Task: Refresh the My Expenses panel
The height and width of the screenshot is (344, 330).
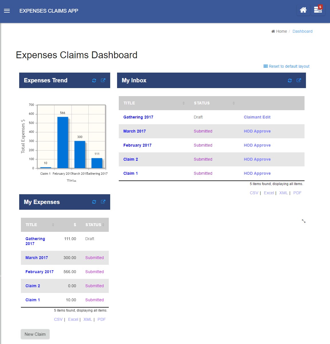Action: click(x=94, y=202)
